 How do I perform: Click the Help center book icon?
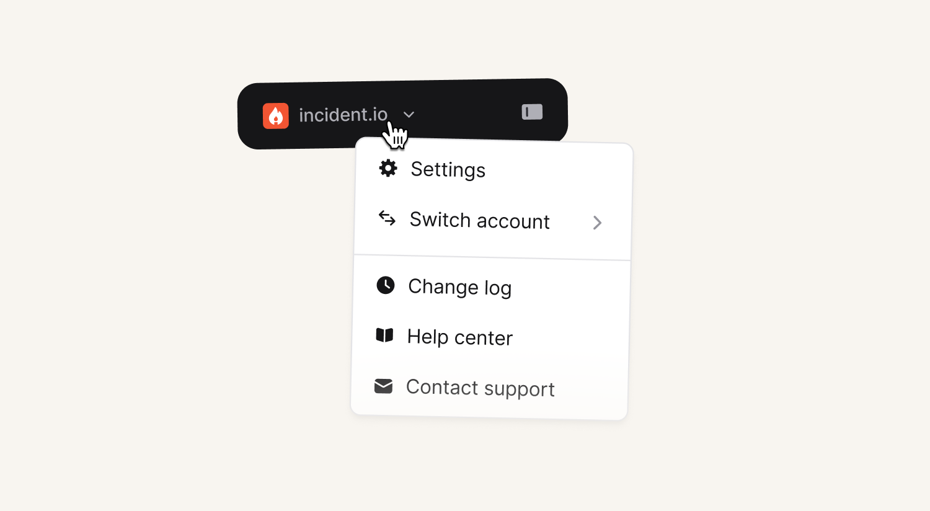384,335
